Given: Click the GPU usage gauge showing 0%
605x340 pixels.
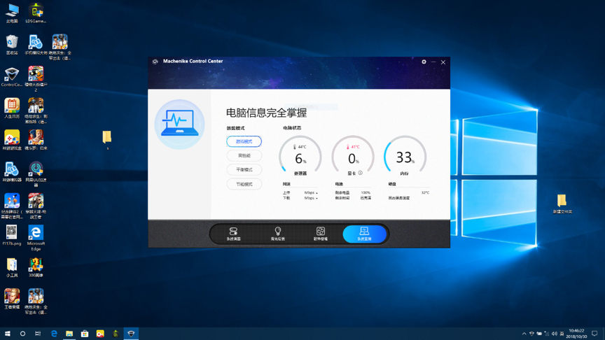Looking at the screenshot, I should click(x=353, y=156).
